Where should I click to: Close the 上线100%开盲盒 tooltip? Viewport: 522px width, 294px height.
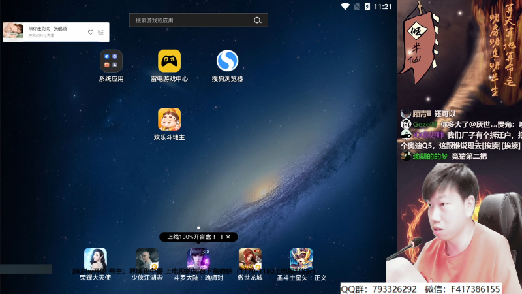tap(228, 237)
